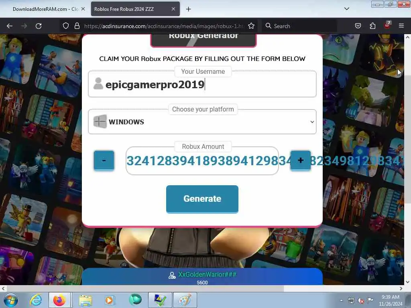The height and width of the screenshot is (308, 411).
Task: Launch Windows Media Player from taskbar
Action: [x=109, y=300]
